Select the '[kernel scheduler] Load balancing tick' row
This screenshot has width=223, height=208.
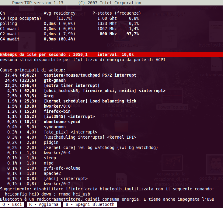click(90, 101)
